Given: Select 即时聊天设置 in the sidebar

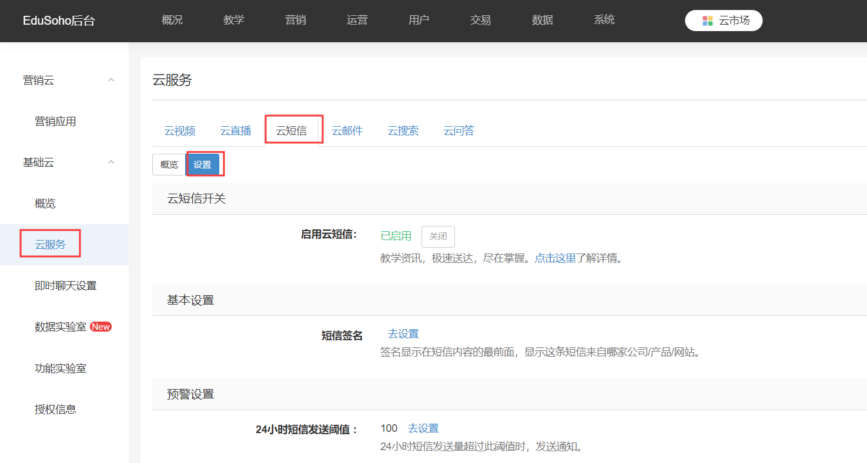Looking at the screenshot, I should tap(66, 286).
